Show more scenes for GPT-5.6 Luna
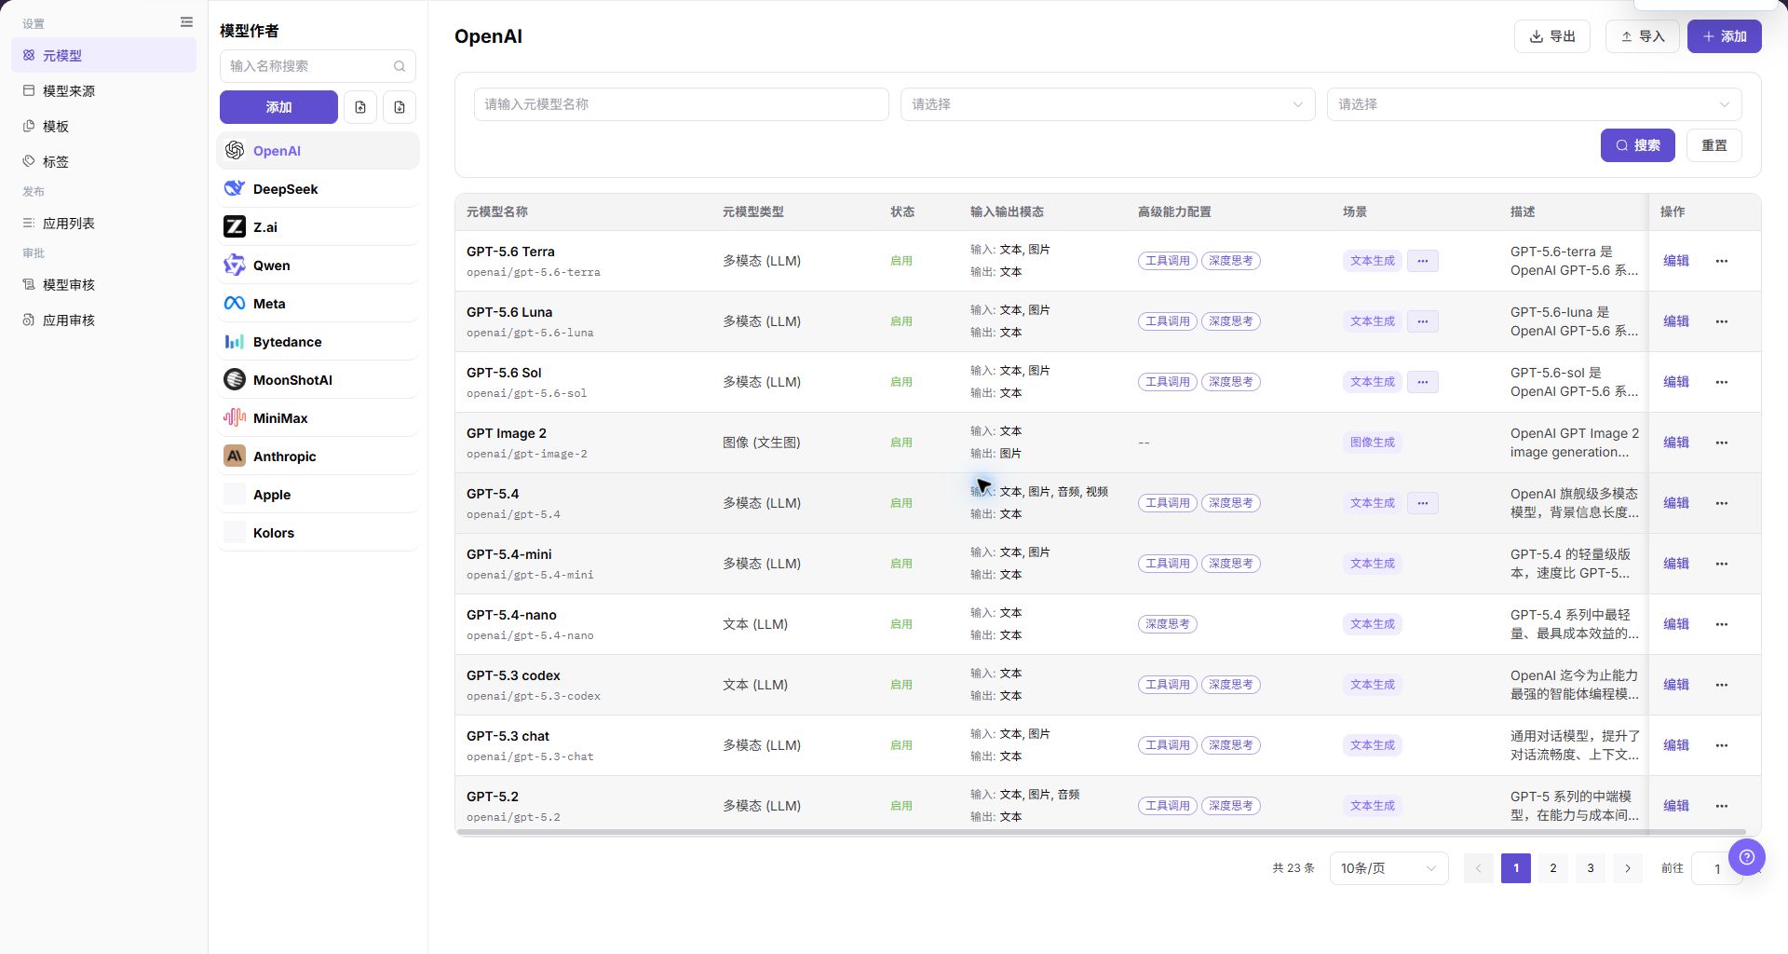Screen dimensions: 1788x954 (1423, 321)
